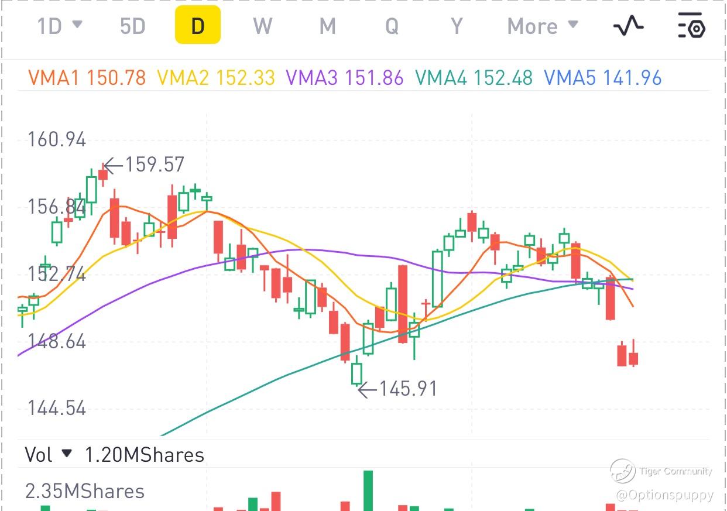Screen dimensions: 727x511
Task: Open the chart settings list-gear icon
Action: pyautogui.click(x=691, y=26)
